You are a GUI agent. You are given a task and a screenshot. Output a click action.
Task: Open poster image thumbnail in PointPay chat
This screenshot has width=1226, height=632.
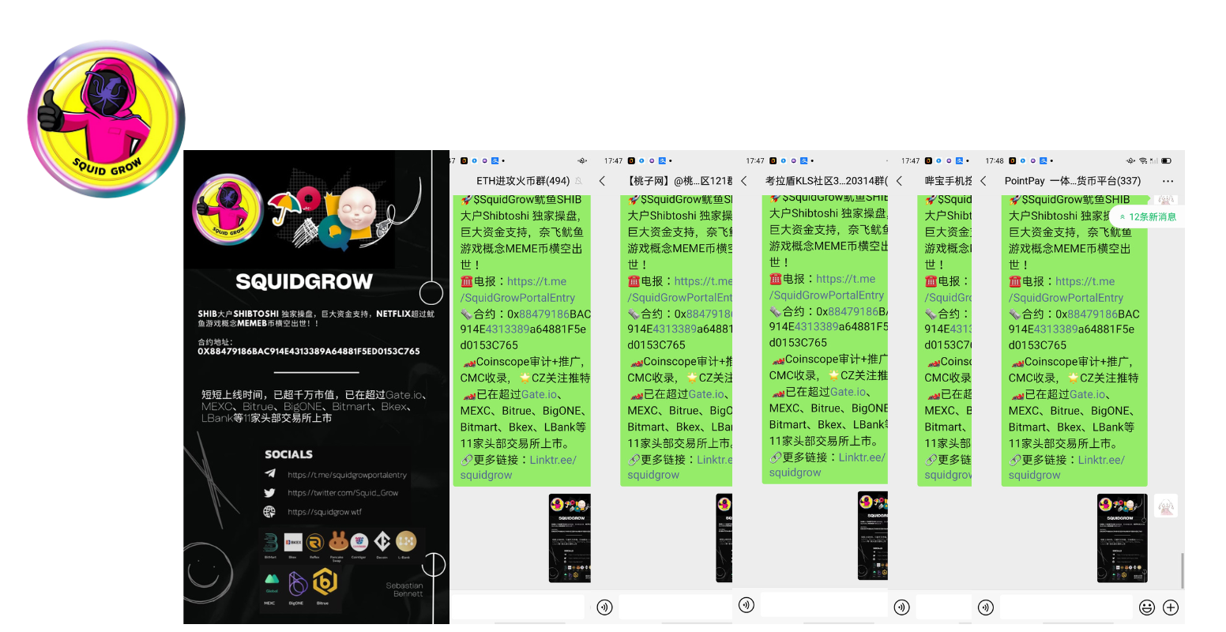[1122, 538]
